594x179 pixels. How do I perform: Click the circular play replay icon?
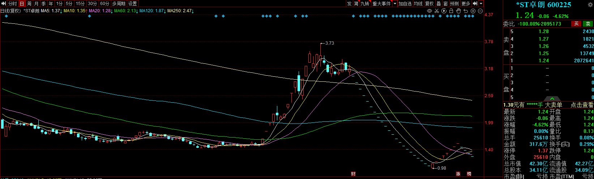point(444,11)
